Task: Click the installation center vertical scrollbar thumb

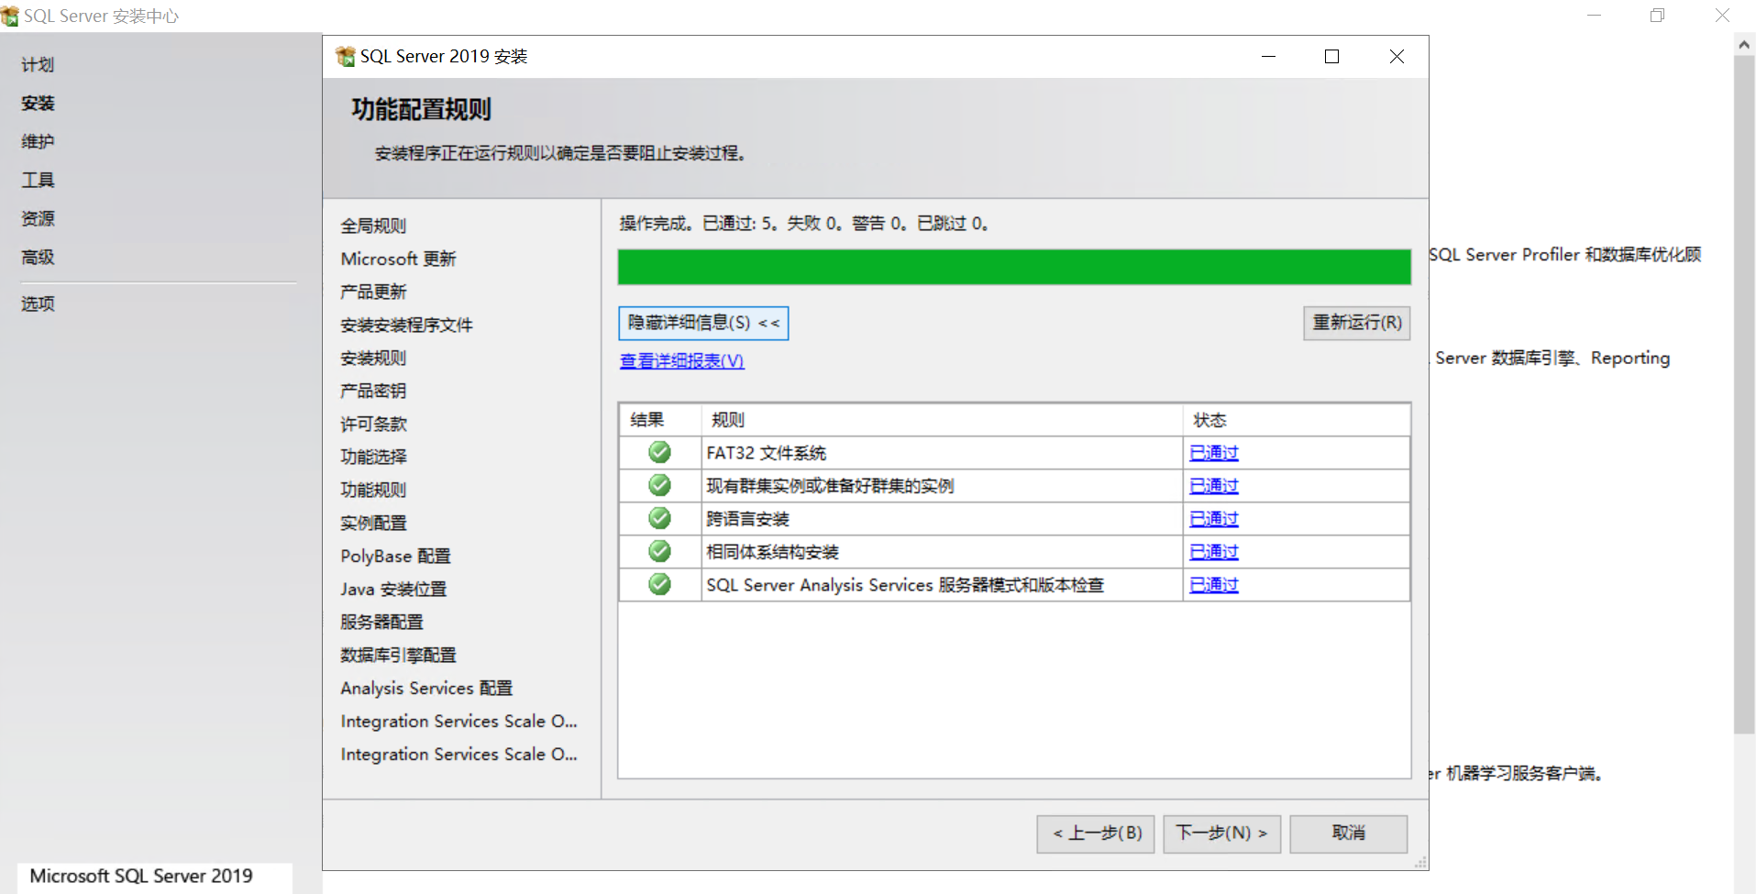Action: [1744, 394]
